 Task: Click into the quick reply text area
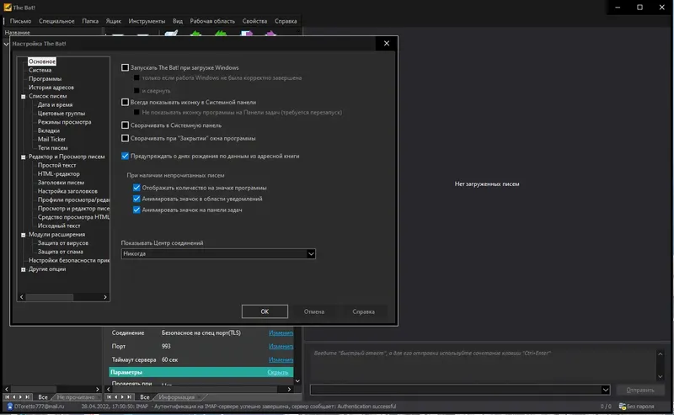click(481, 364)
